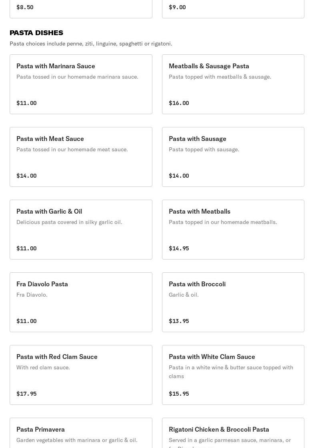Select the Meatballs & Sausage Pasta card
Screen dimensions: 314x448
click(x=233, y=84)
